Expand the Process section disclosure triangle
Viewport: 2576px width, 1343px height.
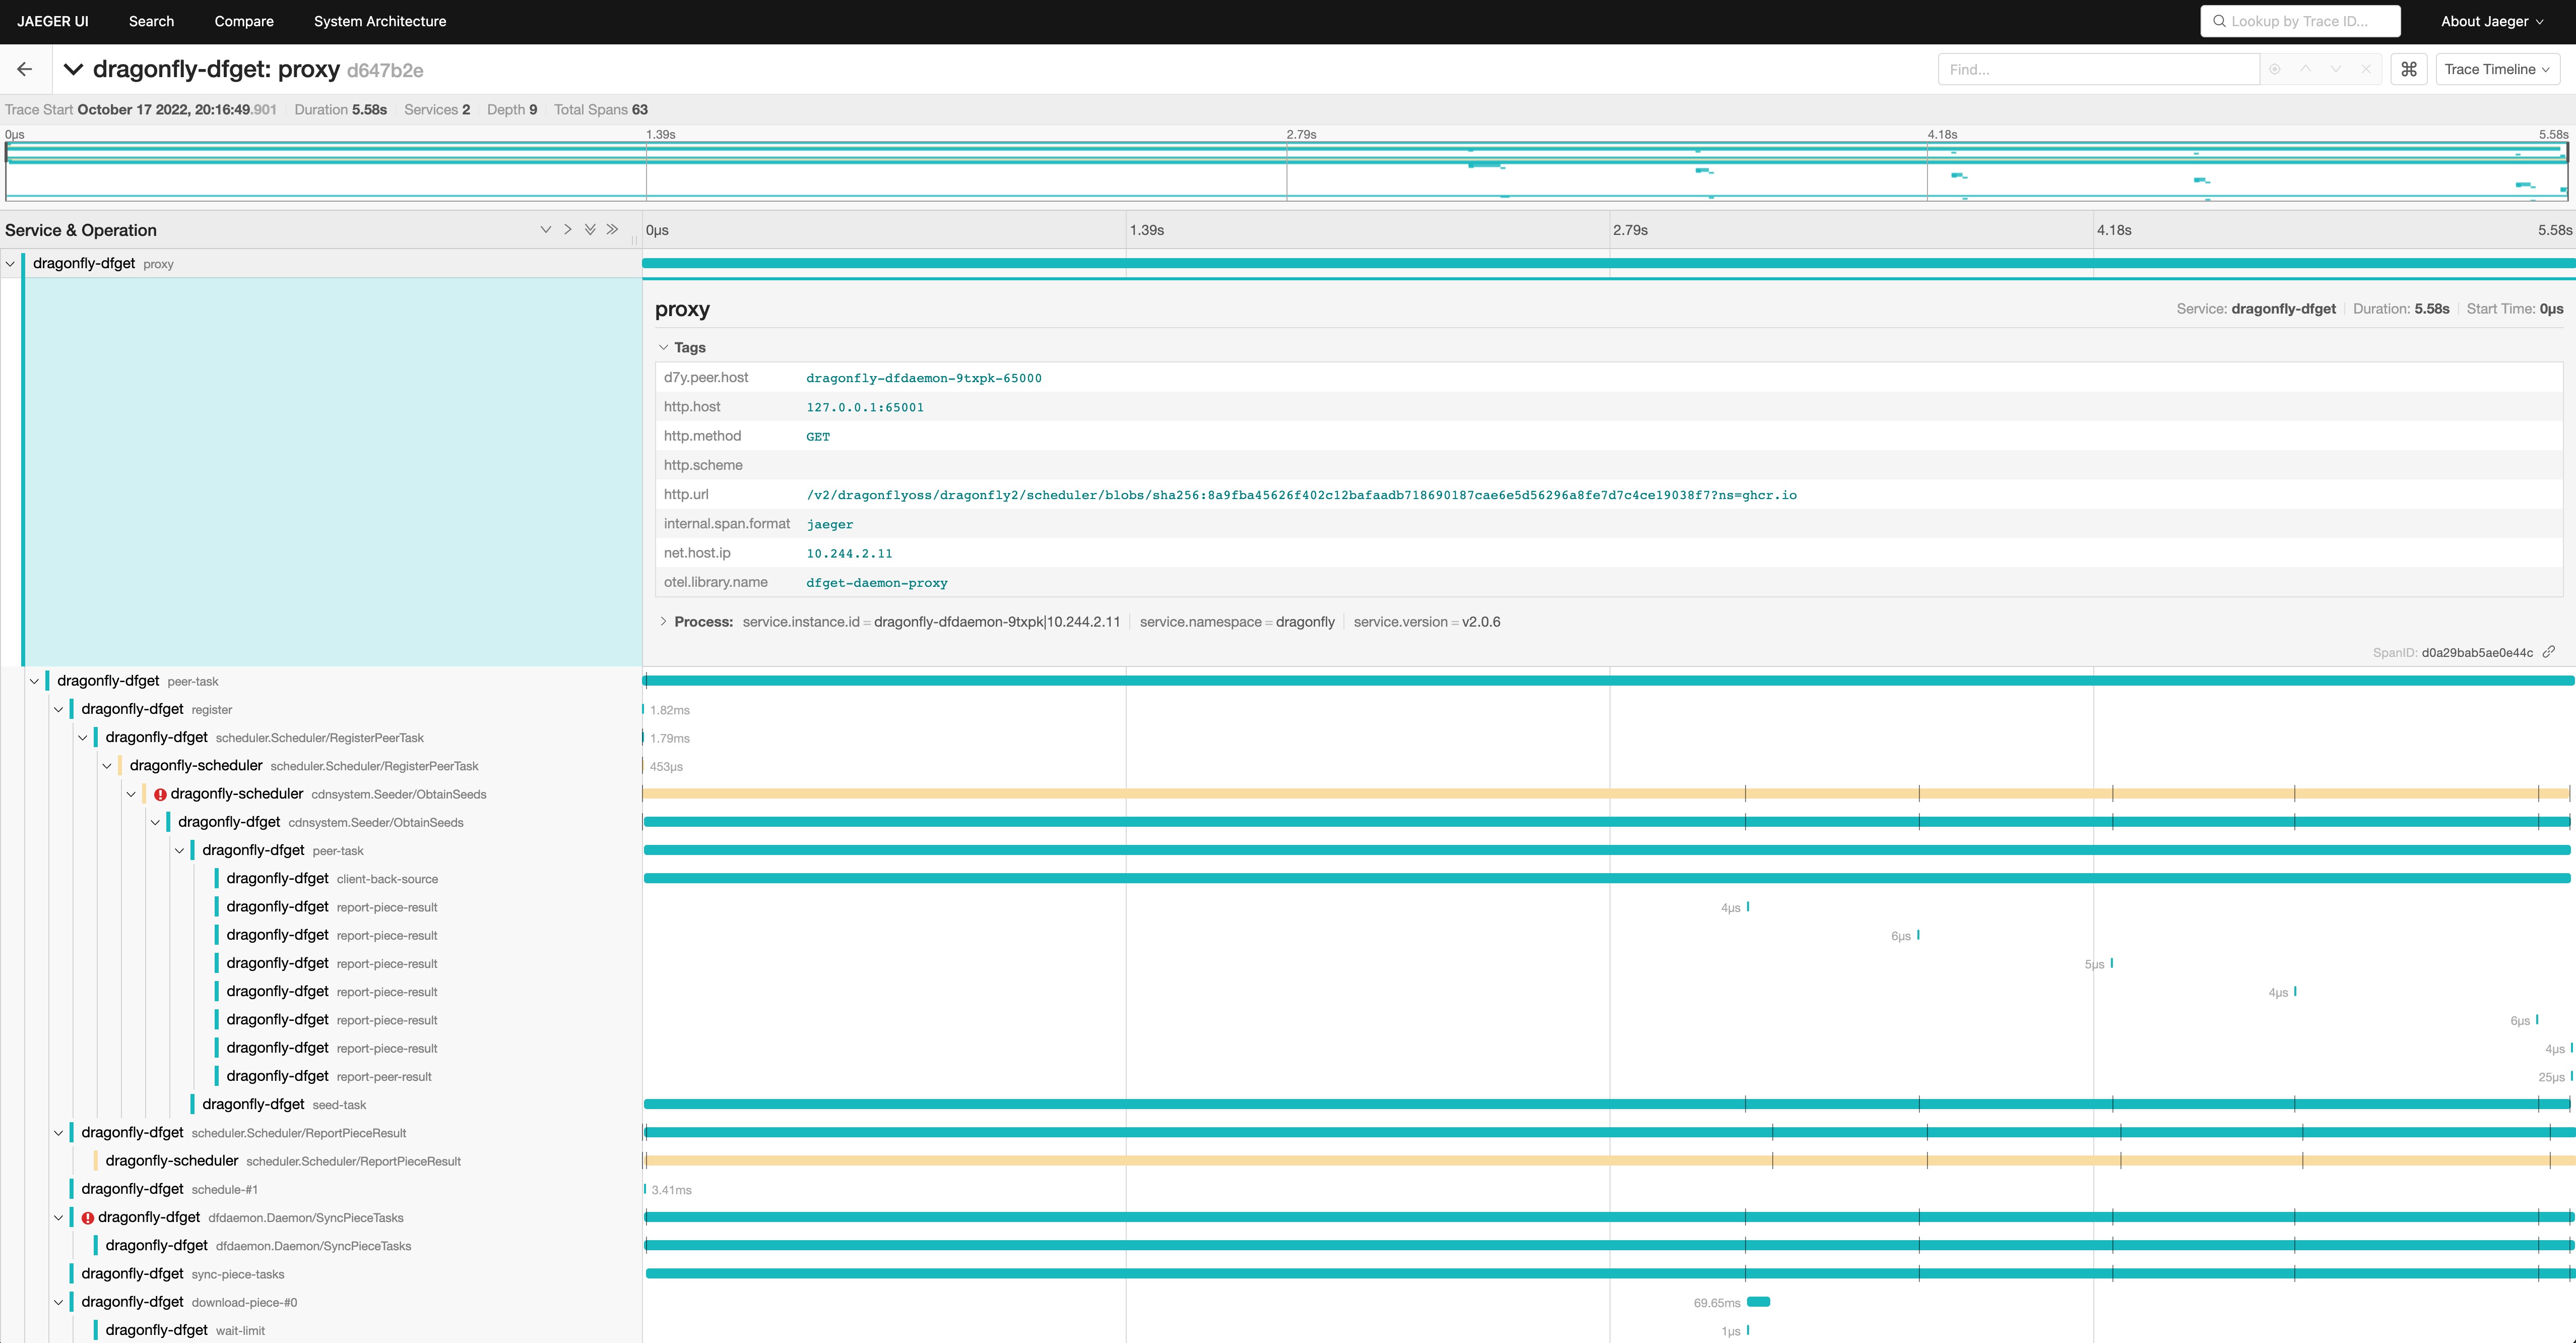[665, 621]
